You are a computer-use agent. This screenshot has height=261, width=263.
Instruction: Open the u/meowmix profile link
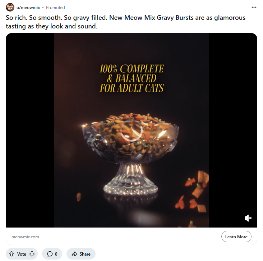pos(28,8)
